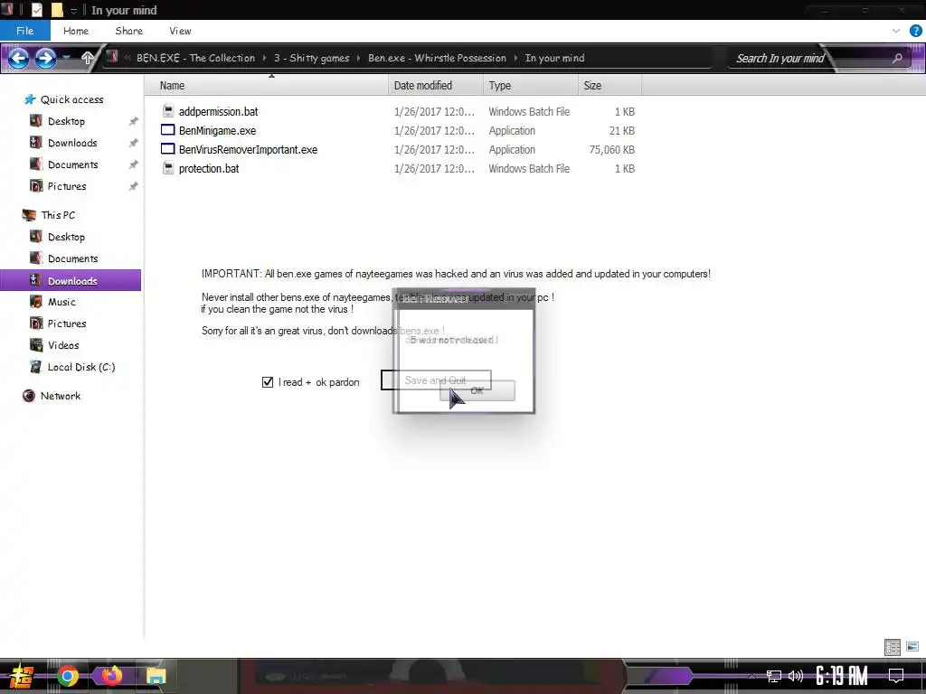
Task: Select the protection.bat file icon
Action: [168, 168]
